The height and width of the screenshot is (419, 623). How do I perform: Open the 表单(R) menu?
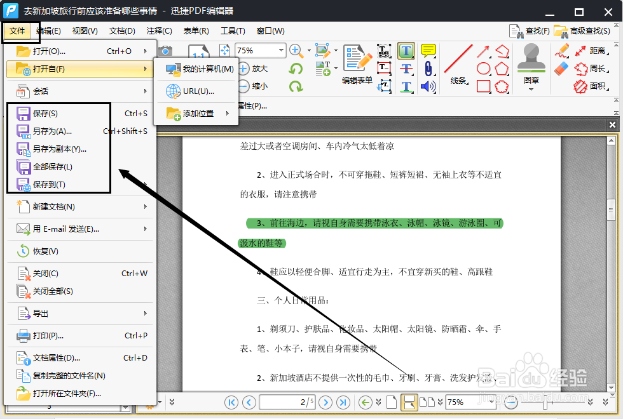(196, 31)
